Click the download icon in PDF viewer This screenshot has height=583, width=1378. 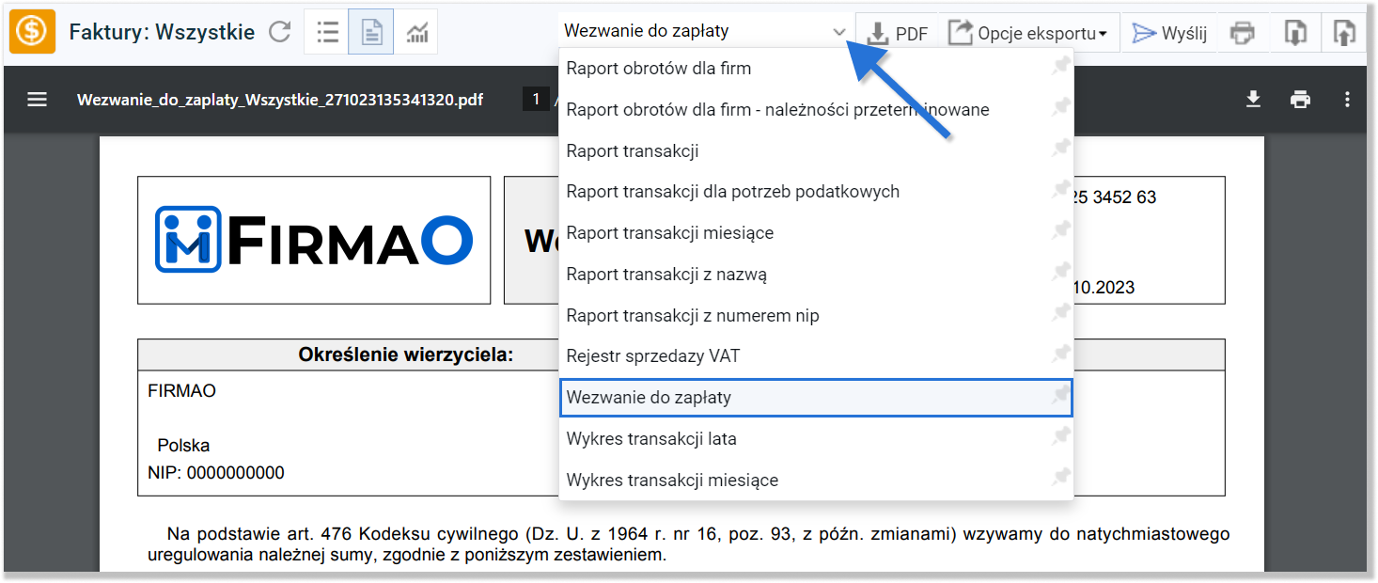(x=1253, y=99)
